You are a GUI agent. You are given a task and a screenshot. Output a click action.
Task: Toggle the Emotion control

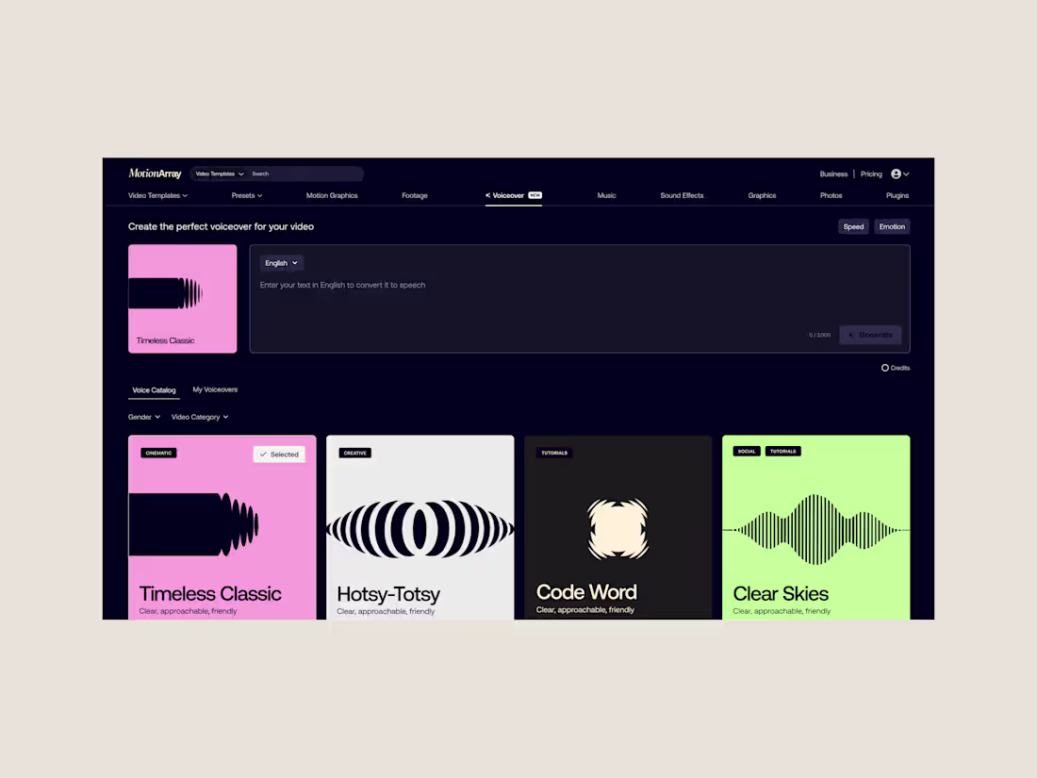pyautogui.click(x=892, y=226)
